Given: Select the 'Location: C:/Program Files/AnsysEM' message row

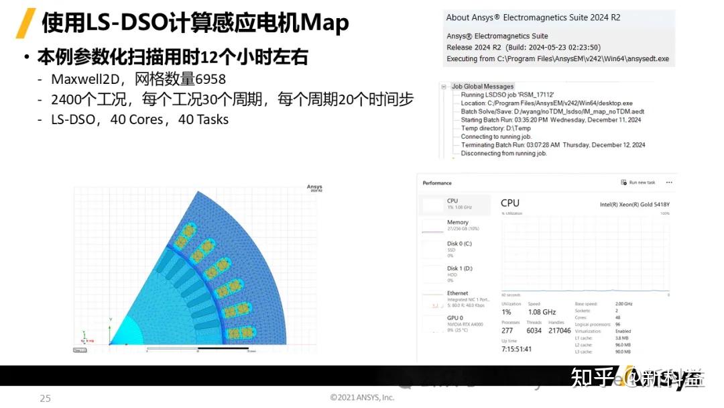Looking at the screenshot, I should [x=547, y=103].
